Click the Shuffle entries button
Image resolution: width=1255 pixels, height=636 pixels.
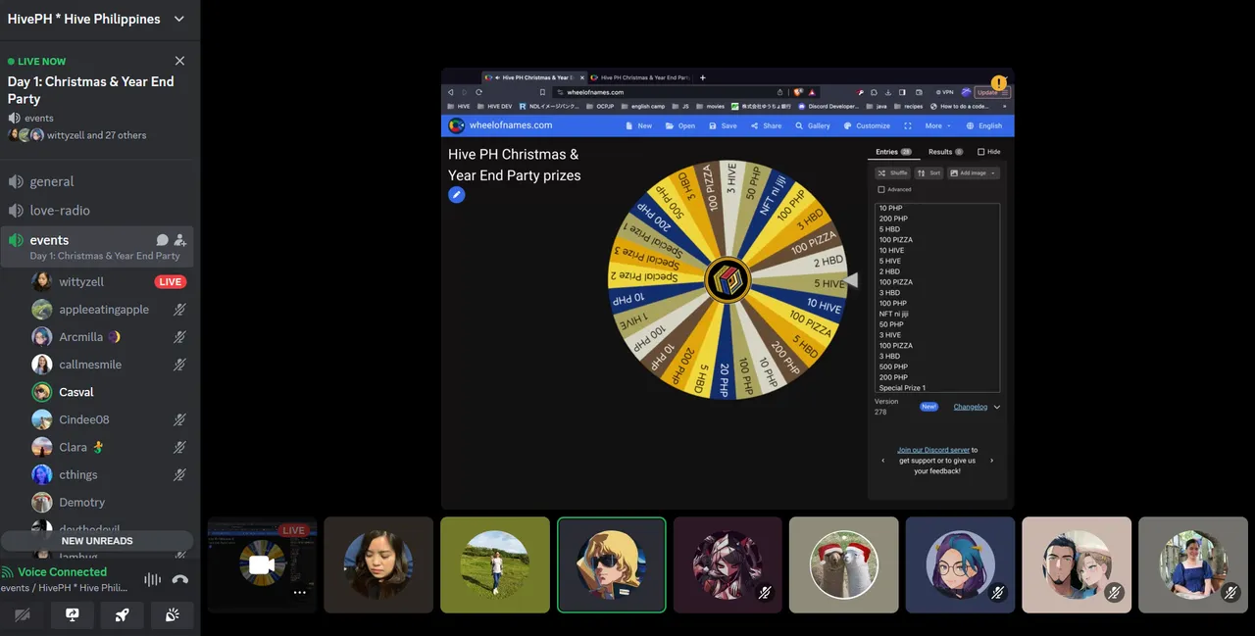(x=892, y=172)
